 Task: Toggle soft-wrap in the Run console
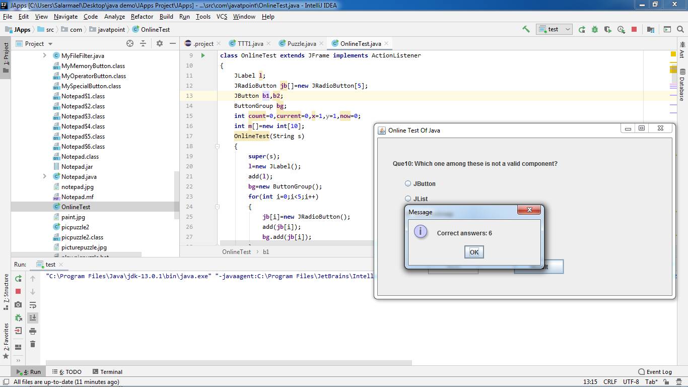(33, 304)
